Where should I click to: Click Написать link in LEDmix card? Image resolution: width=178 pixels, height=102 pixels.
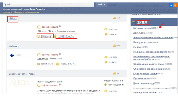(x=112, y=29)
